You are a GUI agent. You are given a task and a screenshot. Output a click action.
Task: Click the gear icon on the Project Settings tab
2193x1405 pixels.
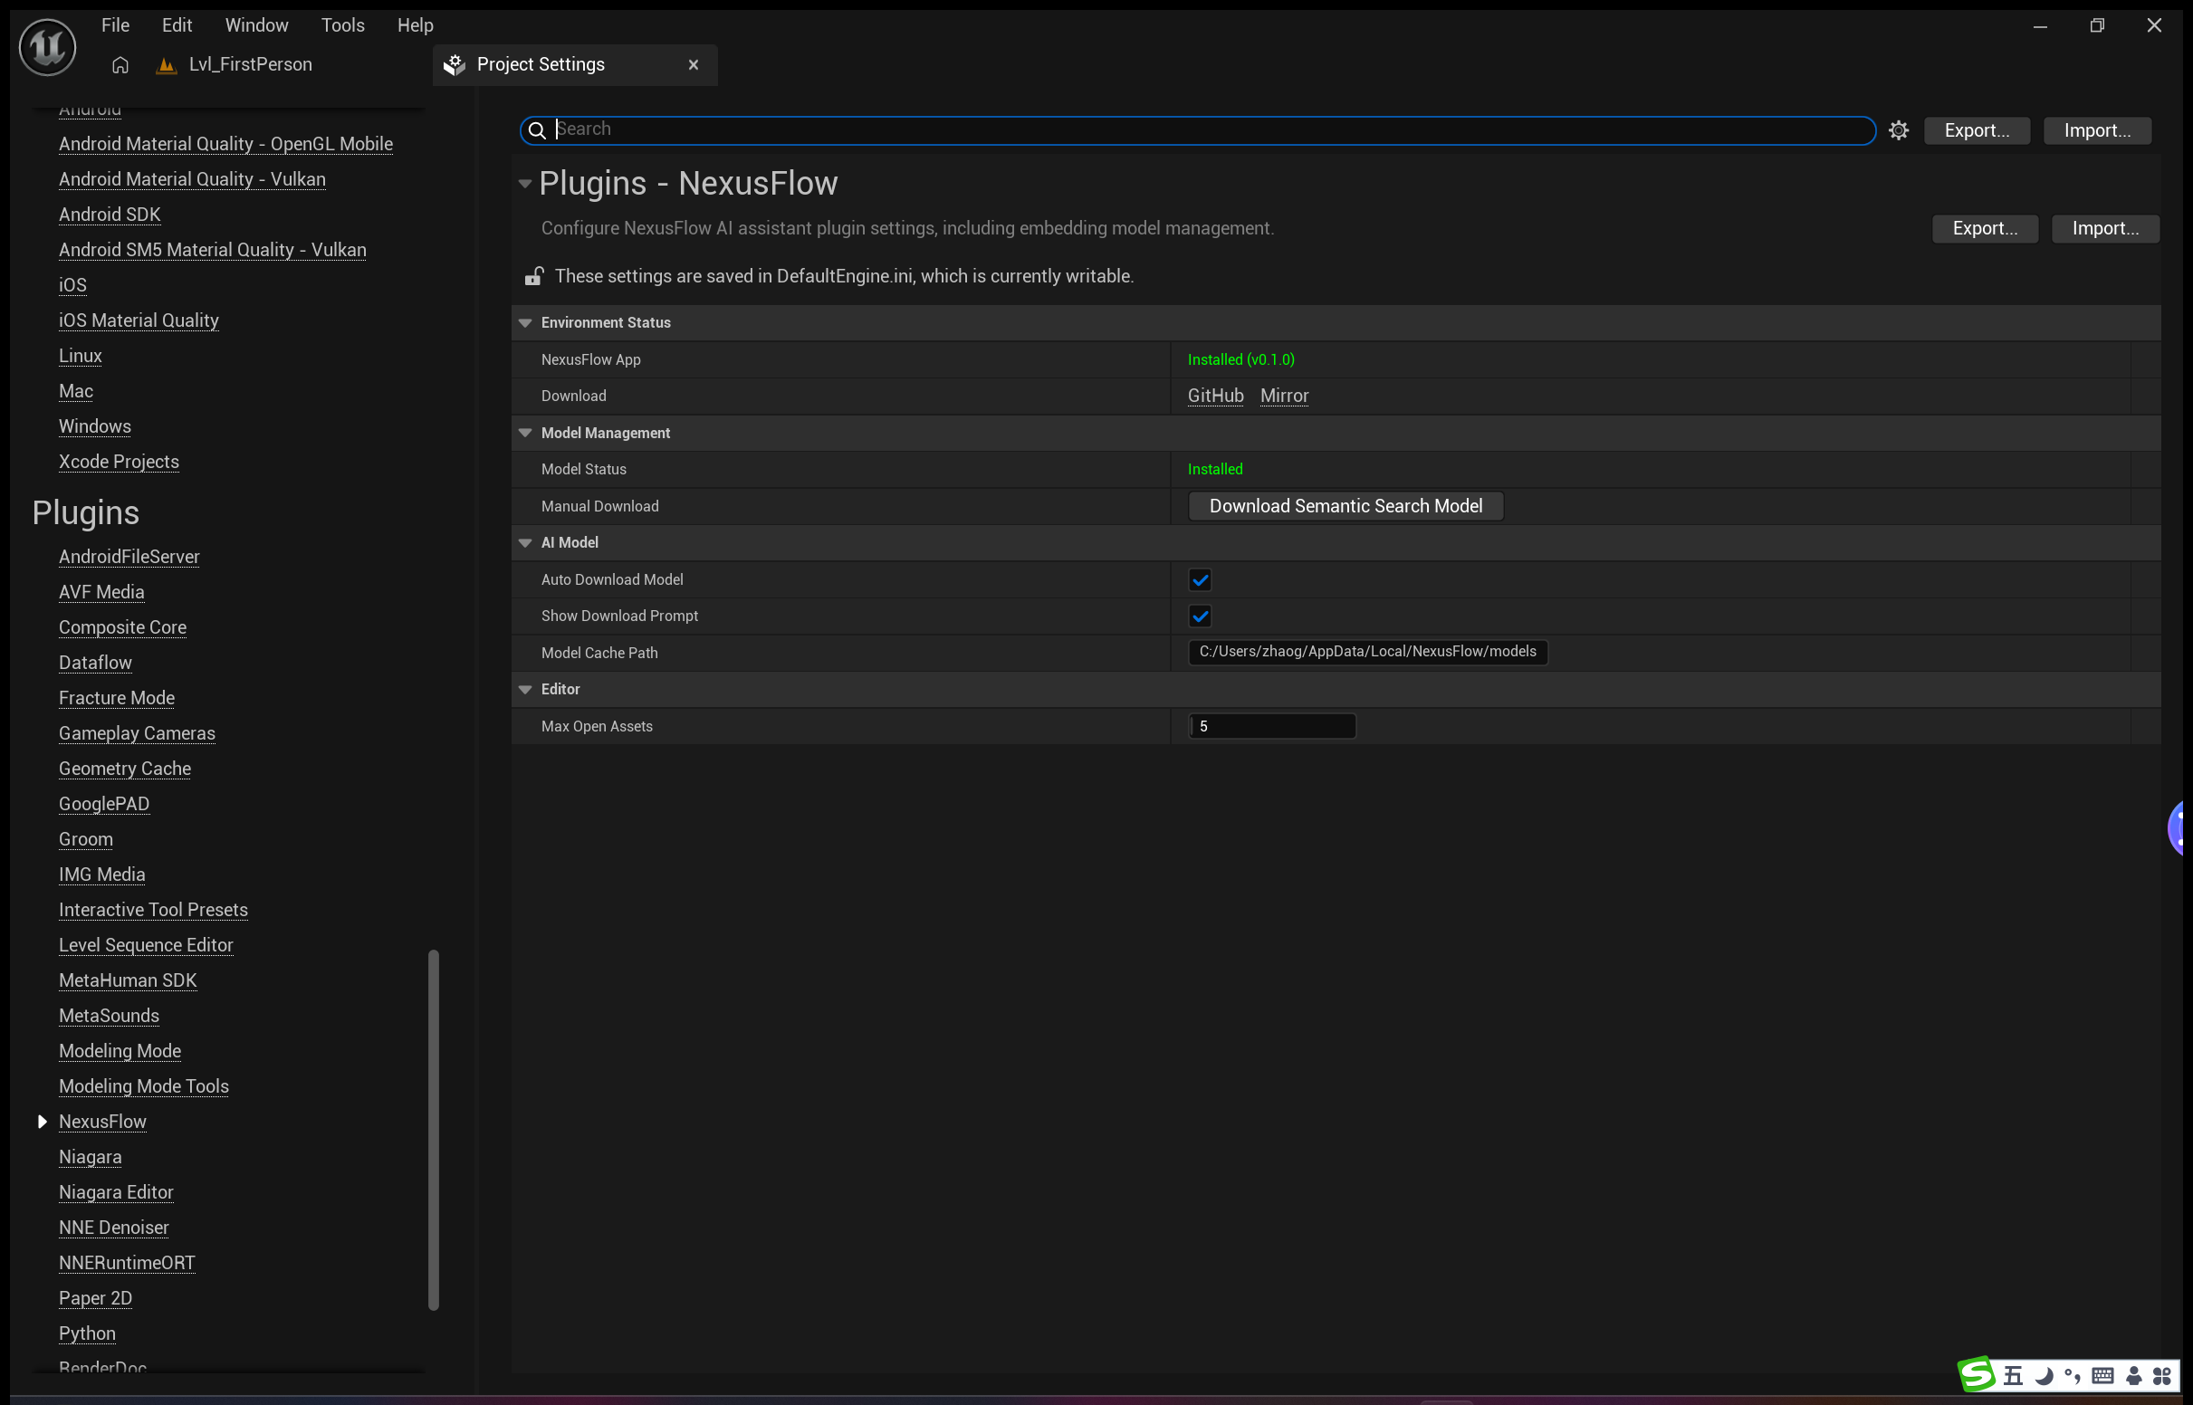454,64
